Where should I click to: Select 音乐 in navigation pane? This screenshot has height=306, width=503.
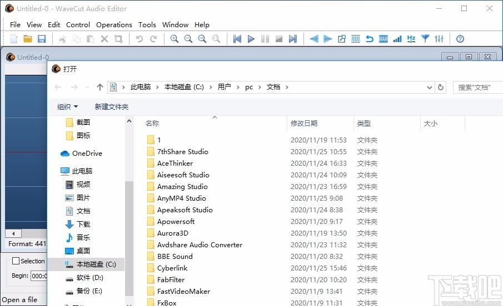tap(78, 237)
